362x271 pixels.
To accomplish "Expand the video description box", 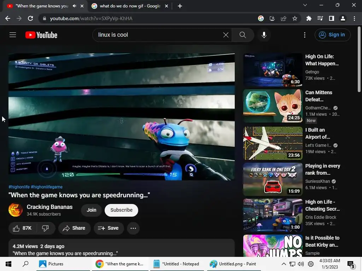I will (x=122, y=248).
